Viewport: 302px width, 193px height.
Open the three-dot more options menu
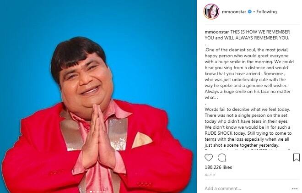click(295, 189)
